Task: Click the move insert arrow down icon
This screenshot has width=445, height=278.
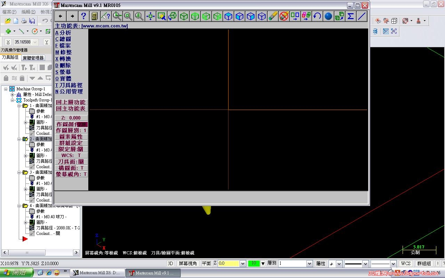Action: click(32, 78)
